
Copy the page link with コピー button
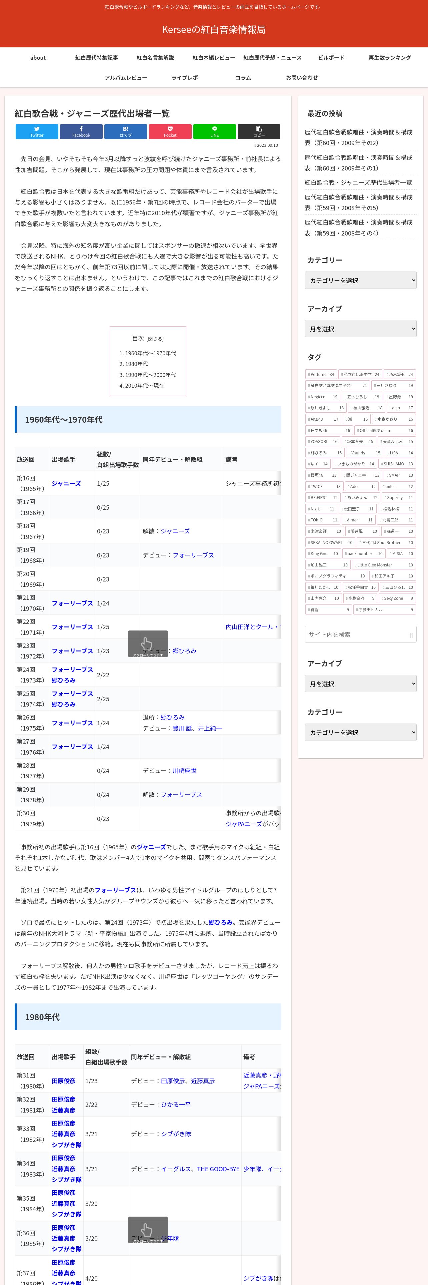point(259,131)
